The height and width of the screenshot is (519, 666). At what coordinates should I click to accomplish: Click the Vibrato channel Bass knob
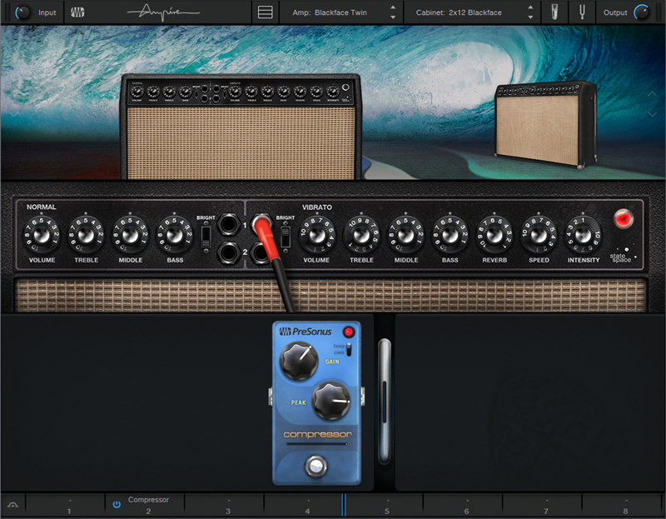450,235
